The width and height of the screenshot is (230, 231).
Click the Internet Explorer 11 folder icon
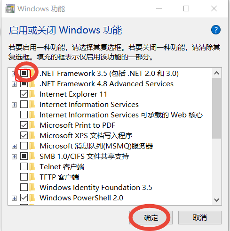[x=32, y=94]
